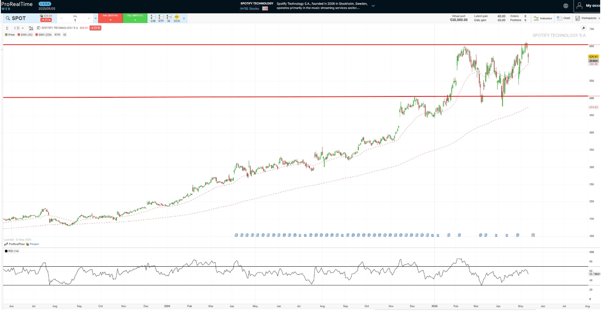This screenshot has height=311, width=601.
Task: Open the globe language selector
Action: tap(566, 5)
